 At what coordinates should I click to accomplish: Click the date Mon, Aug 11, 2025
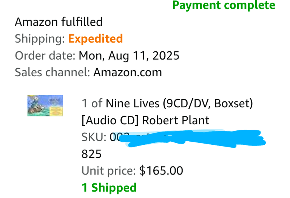(x=129, y=56)
